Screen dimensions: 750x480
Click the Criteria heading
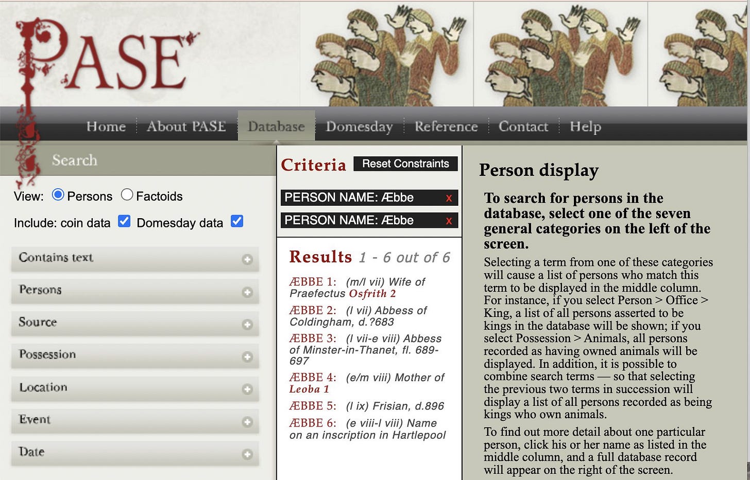pos(313,165)
